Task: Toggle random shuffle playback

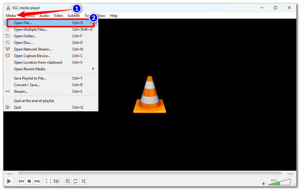Action: pos(83,181)
